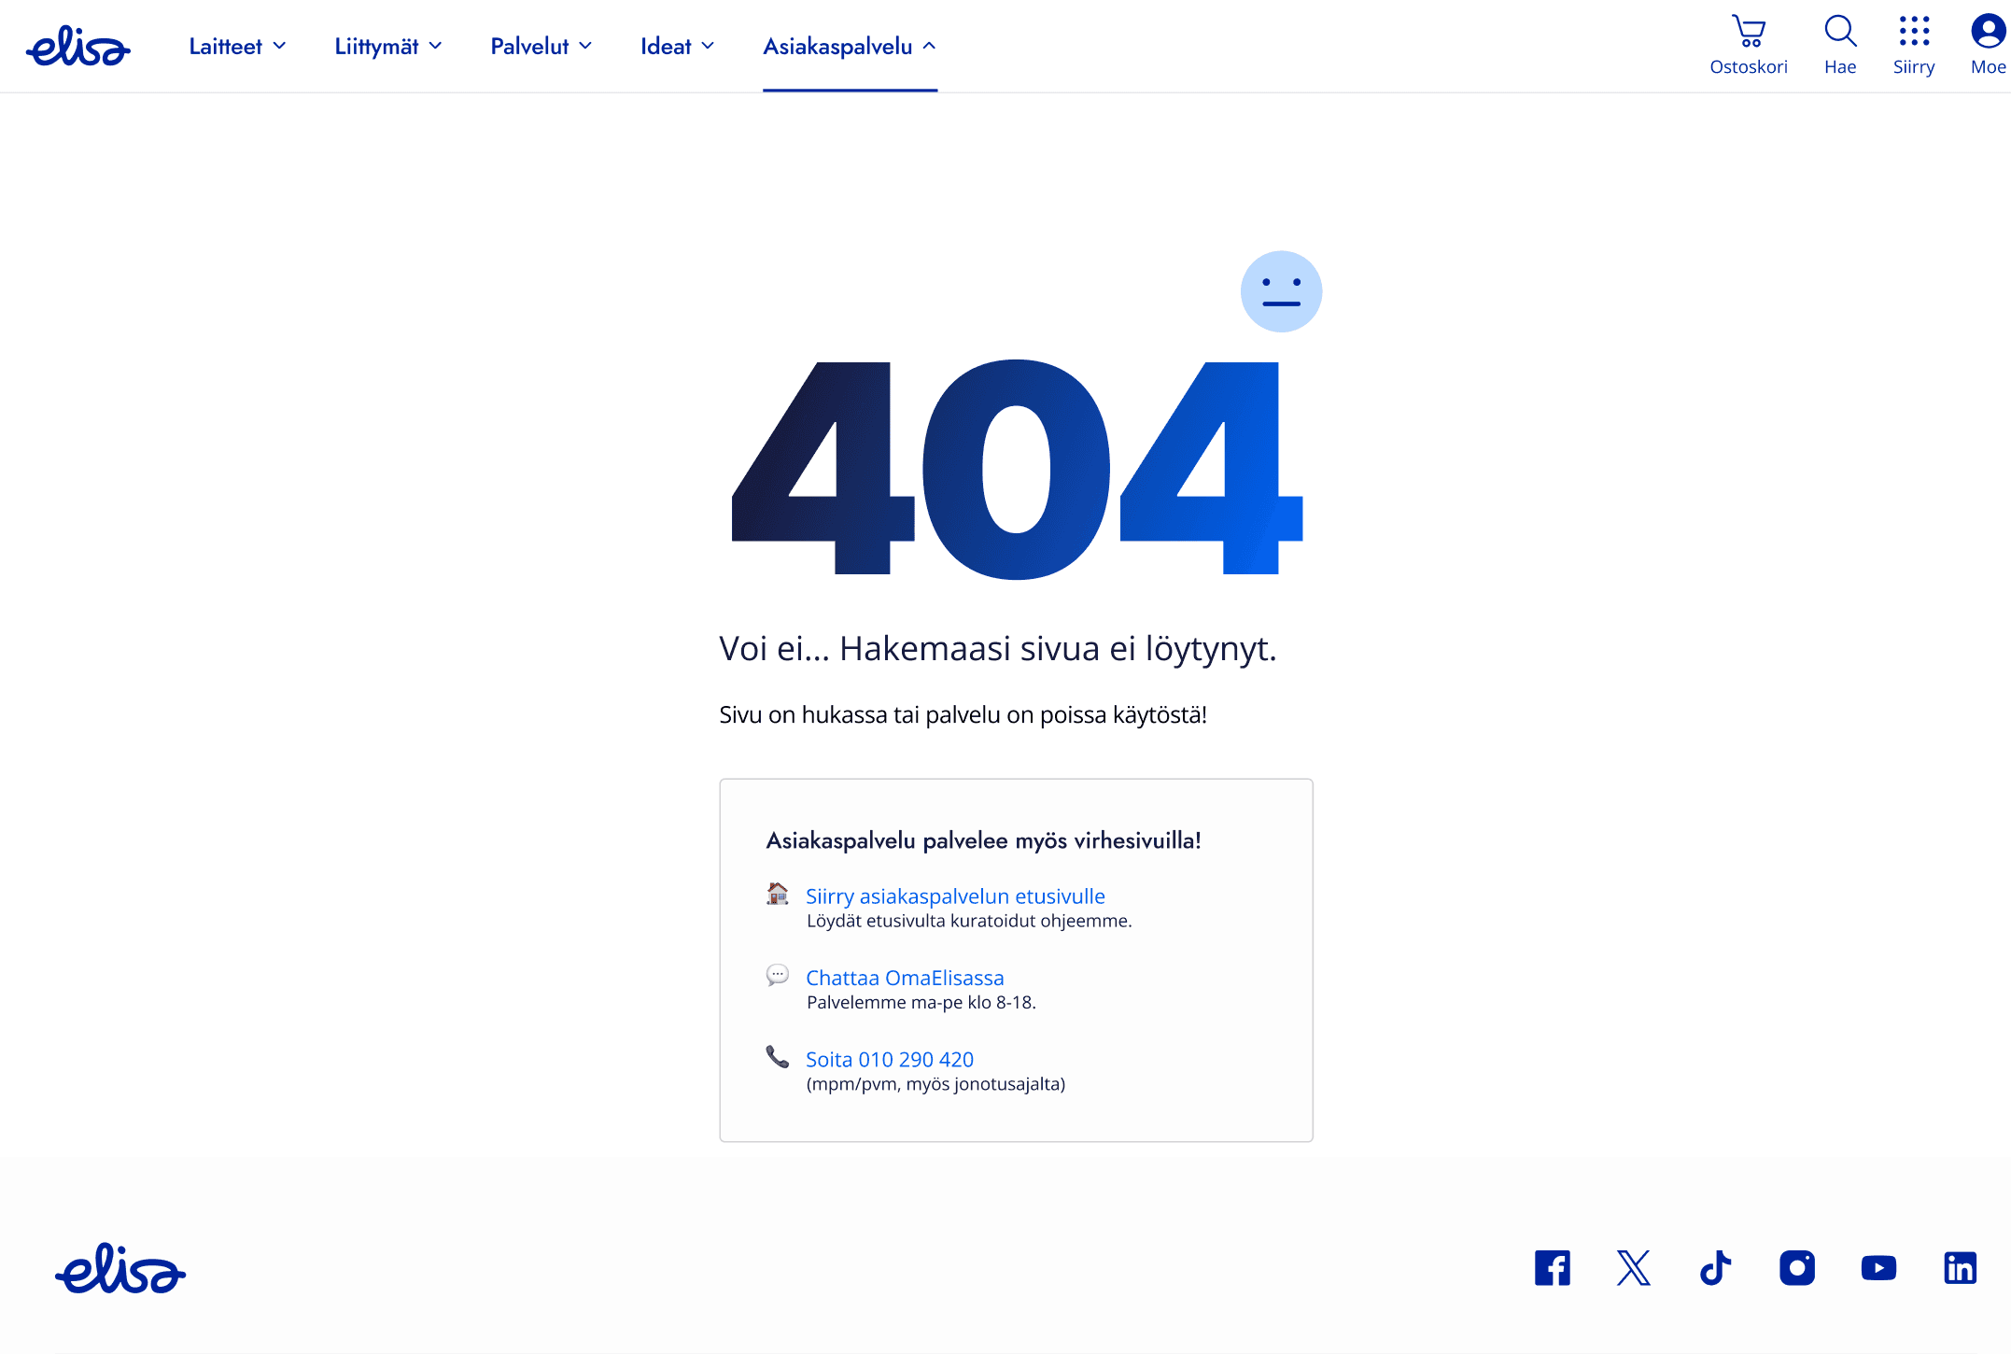
Task: Expand the Ideat menu
Action: coord(678,47)
